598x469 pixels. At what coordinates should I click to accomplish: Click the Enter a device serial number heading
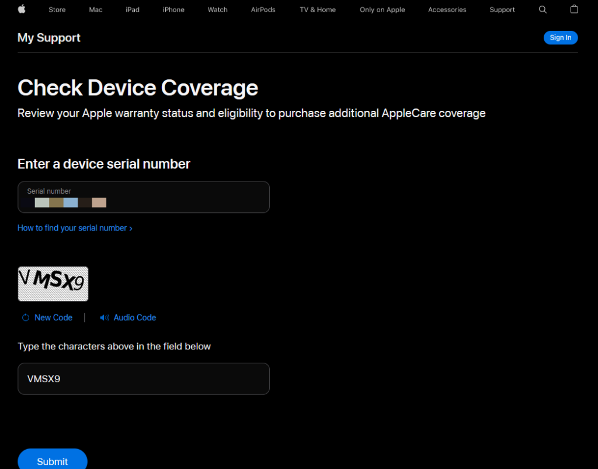coord(104,164)
